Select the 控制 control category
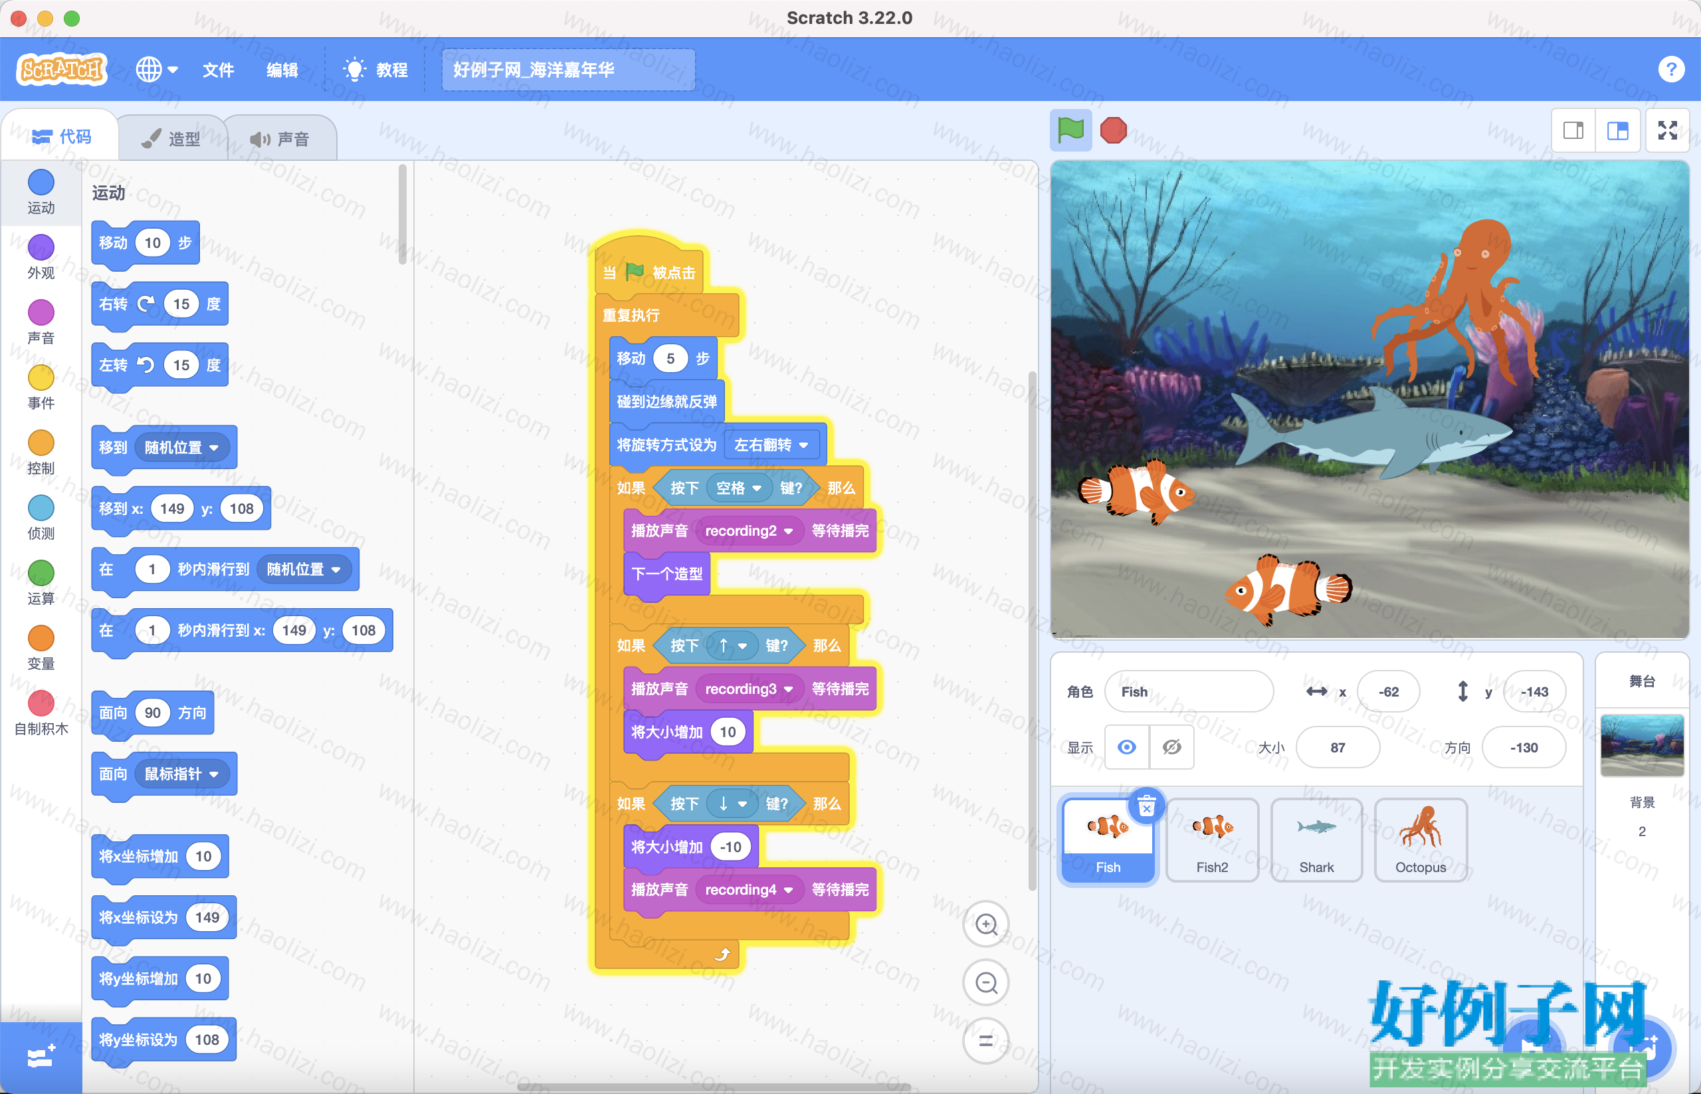 (41, 453)
